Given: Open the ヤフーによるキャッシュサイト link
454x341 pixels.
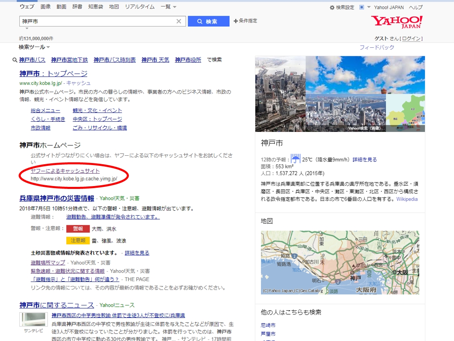Looking at the screenshot, I should (65, 171).
